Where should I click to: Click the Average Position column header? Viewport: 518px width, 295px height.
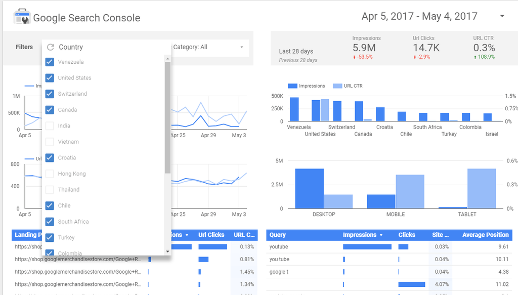[485, 235]
